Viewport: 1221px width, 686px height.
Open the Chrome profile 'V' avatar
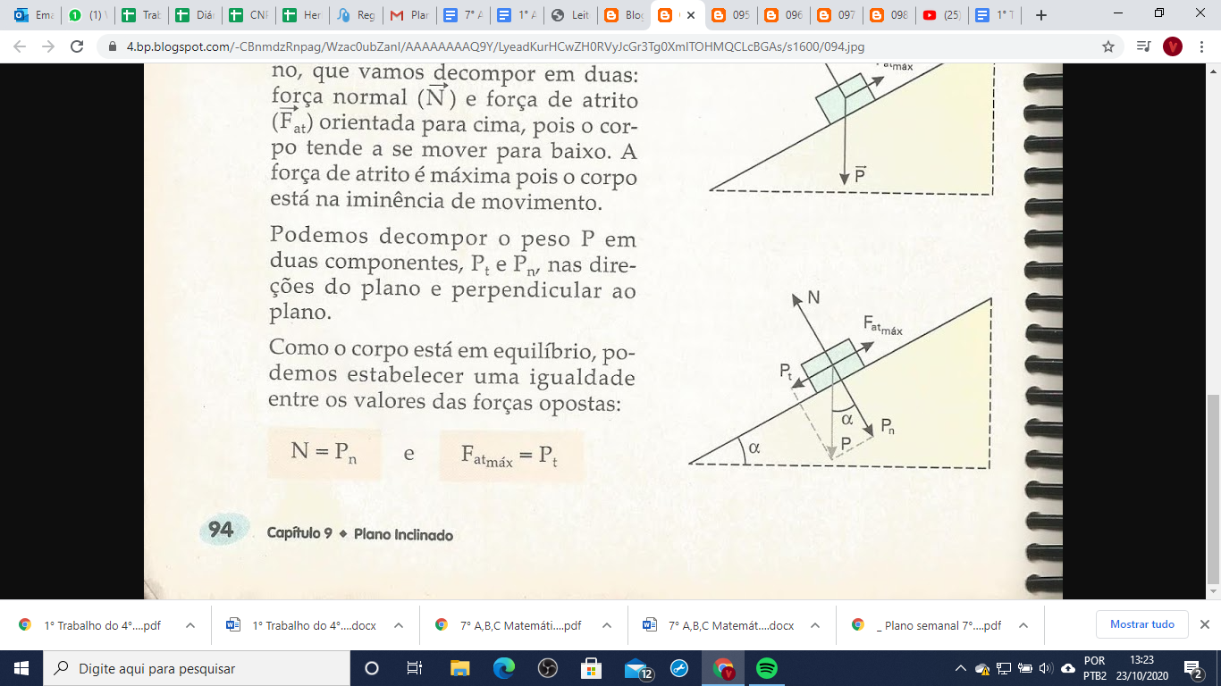(1173, 46)
